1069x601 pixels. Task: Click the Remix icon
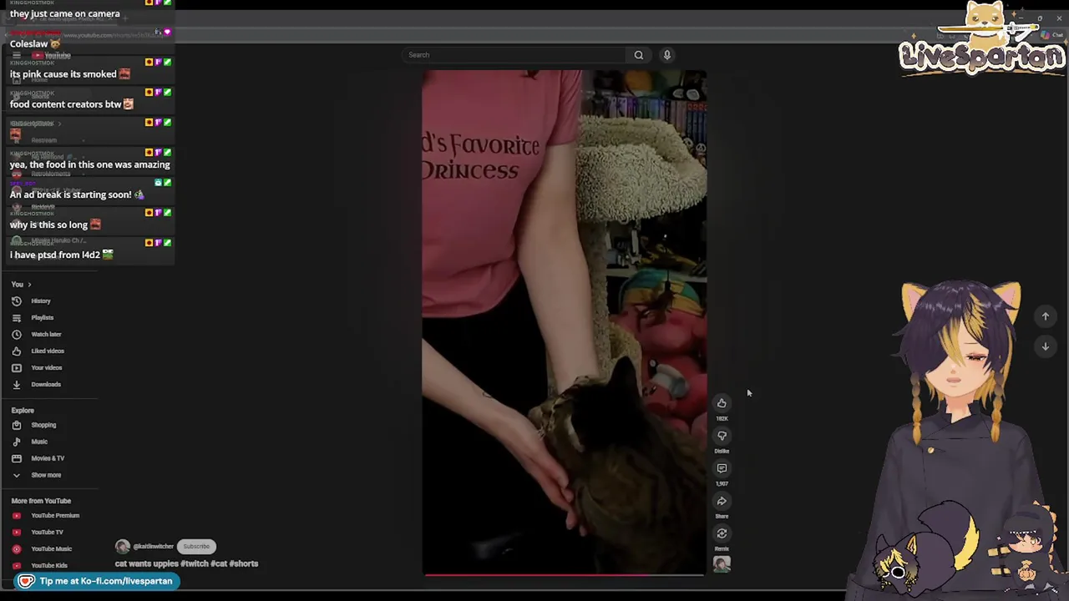722,533
